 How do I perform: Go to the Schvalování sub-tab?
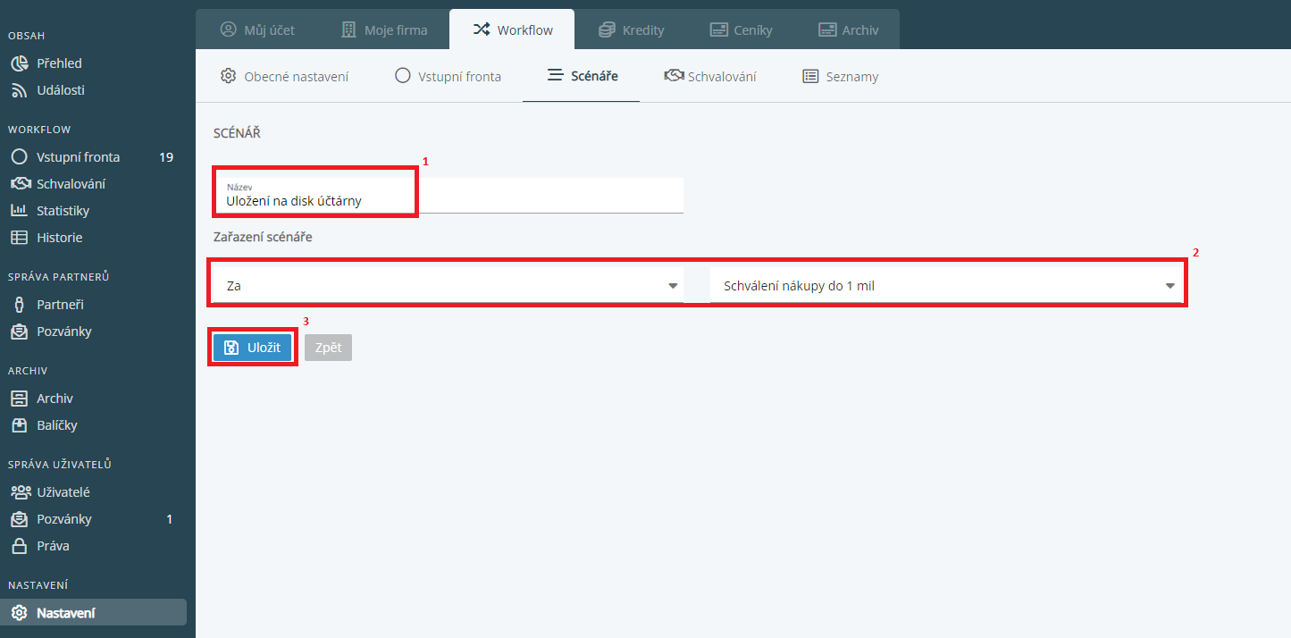[x=710, y=77]
